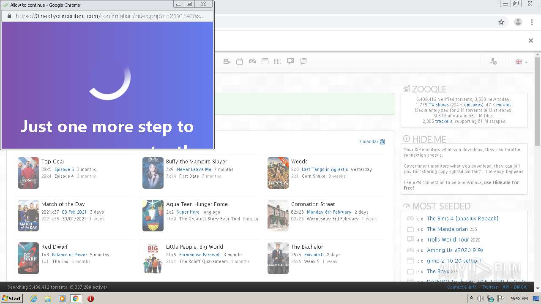This screenshot has height=304, width=541.
Task: Expand the UK flag language dropdown
Action: coord(522,62)
